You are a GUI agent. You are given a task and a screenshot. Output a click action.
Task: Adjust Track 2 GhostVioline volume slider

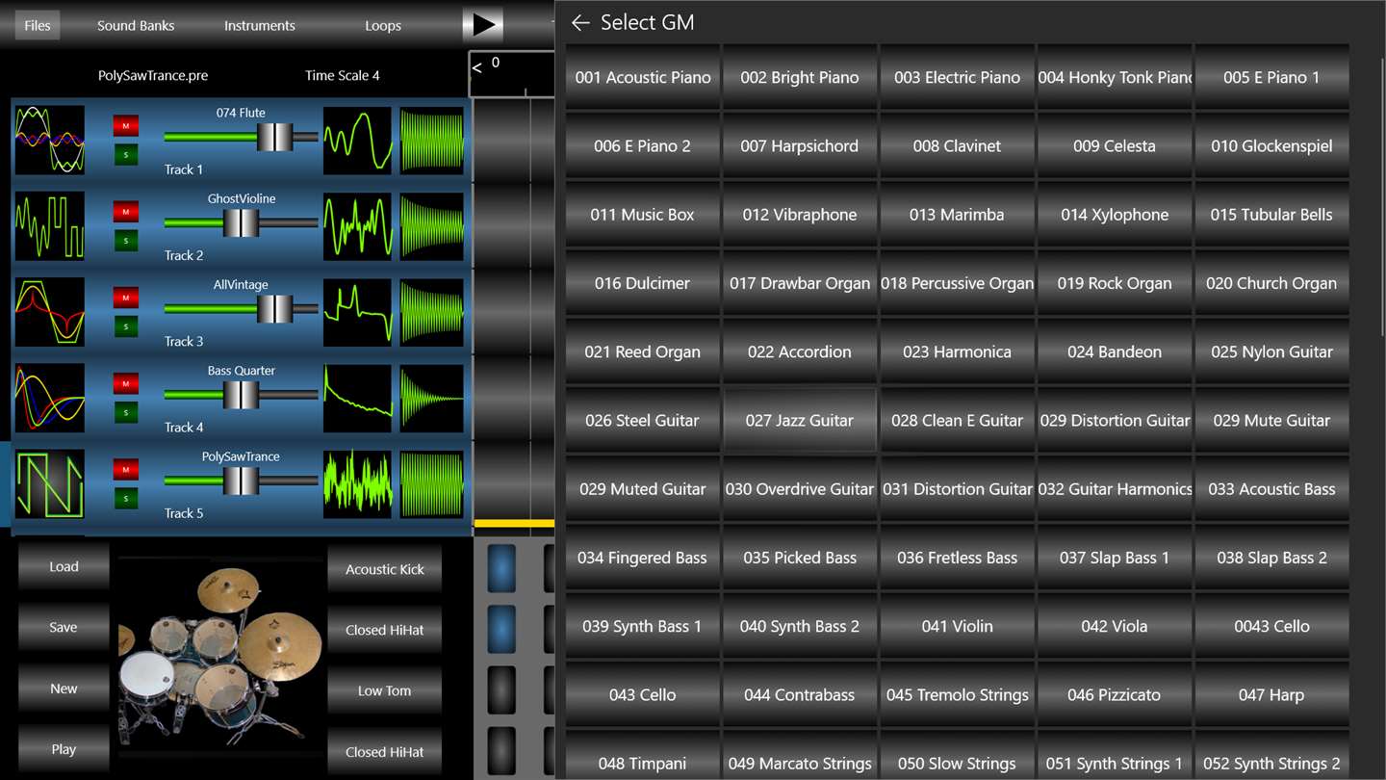241,222
